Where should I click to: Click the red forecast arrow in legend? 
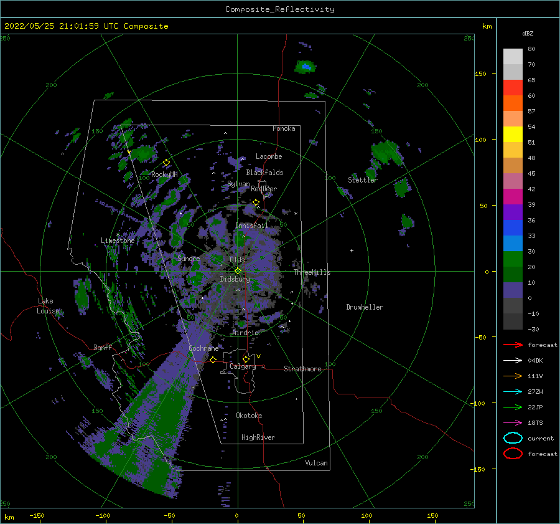pyautogui.click(x=513, y=345)
